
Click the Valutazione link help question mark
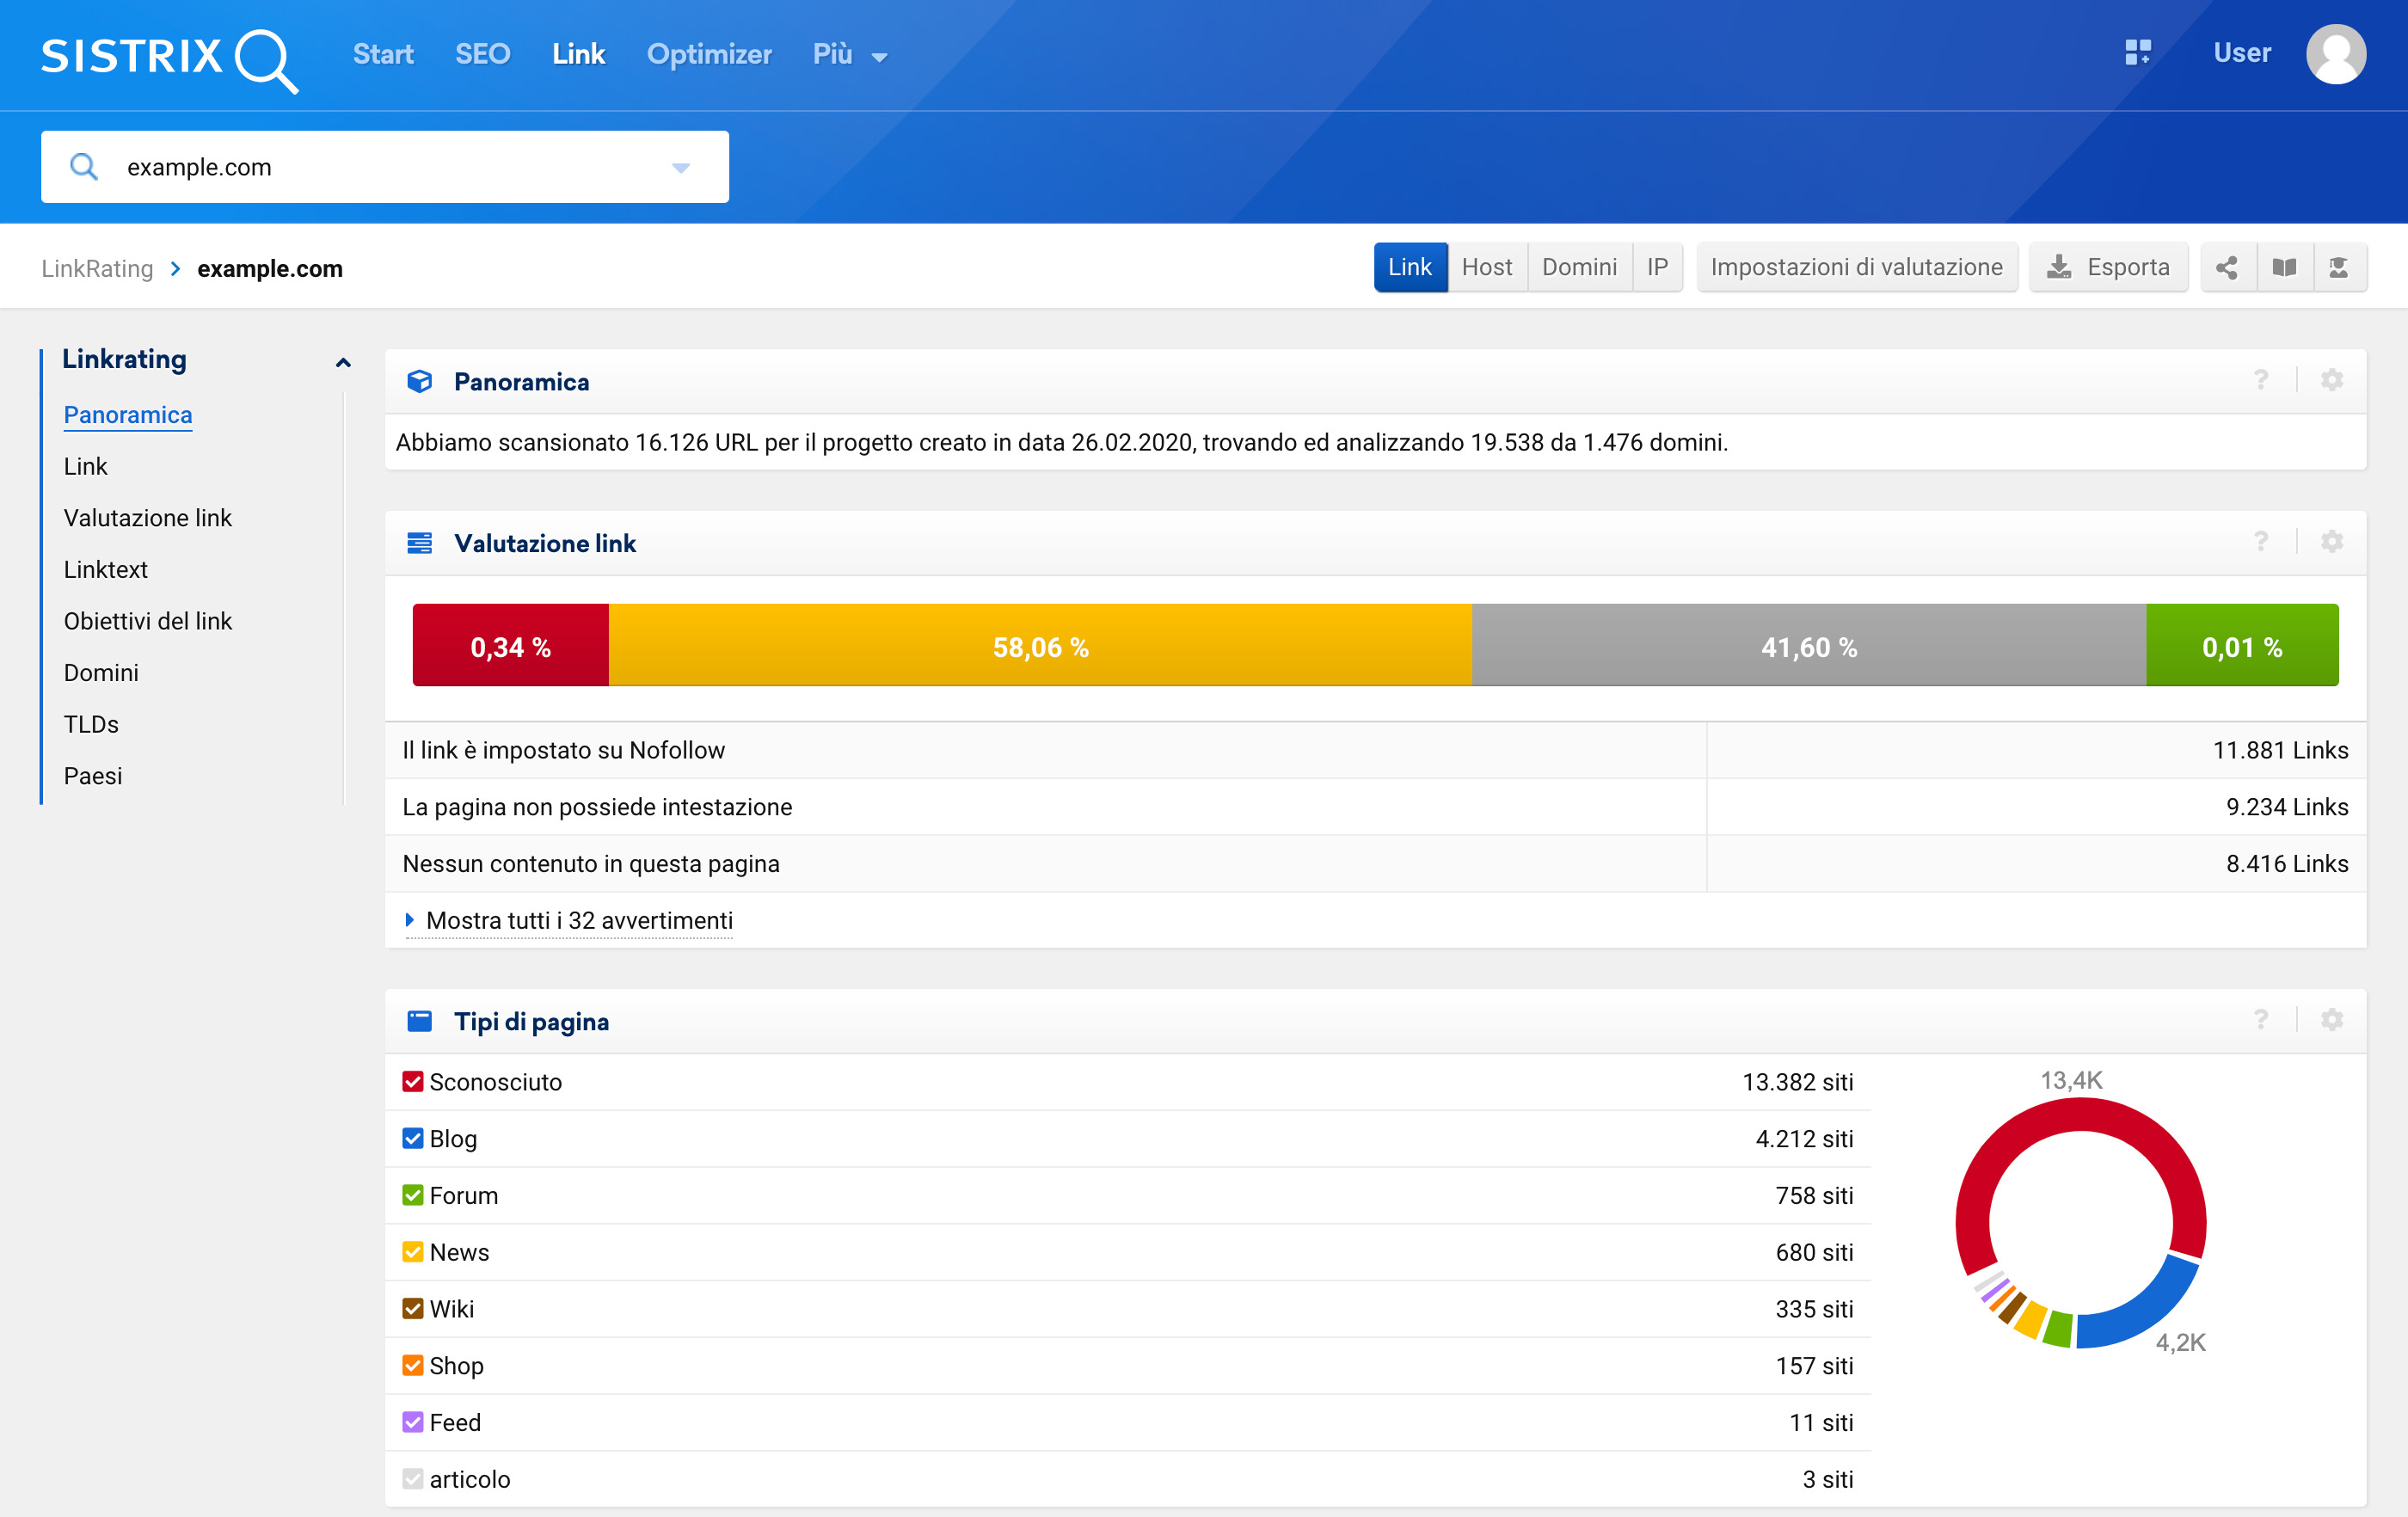point(2260,542)
